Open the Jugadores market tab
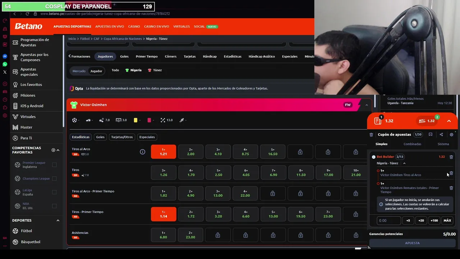Image resolution: width=460 pixels, height=259 pixels. [105, 56]
